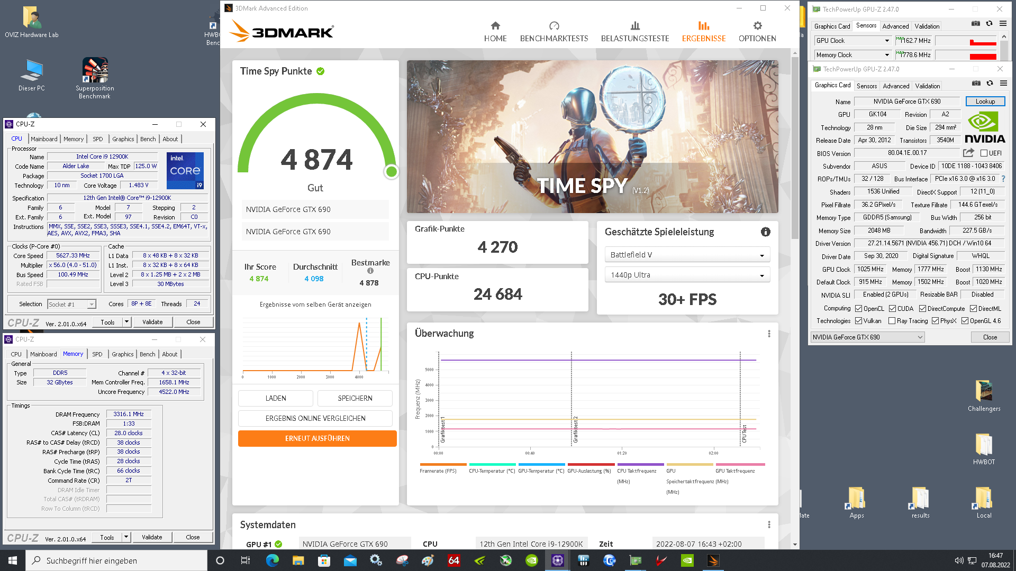Click Lookup button in GPU-Z
Image resolution: width=1016 pixels, height=571 pixels.
(x=985, y=102)
